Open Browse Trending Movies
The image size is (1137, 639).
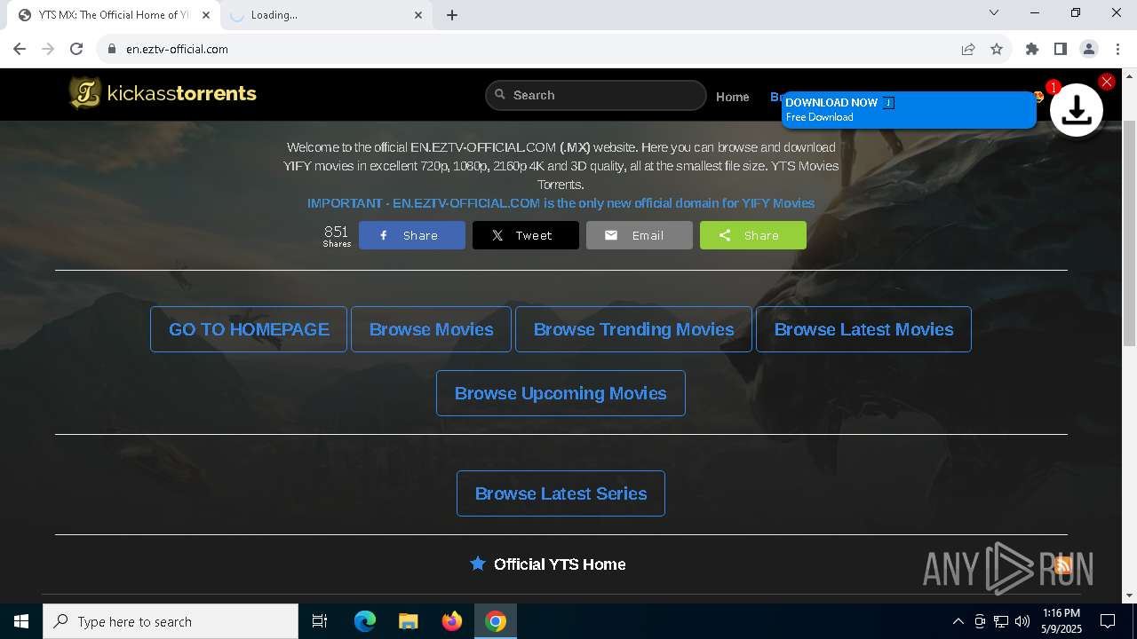(633, 329)
